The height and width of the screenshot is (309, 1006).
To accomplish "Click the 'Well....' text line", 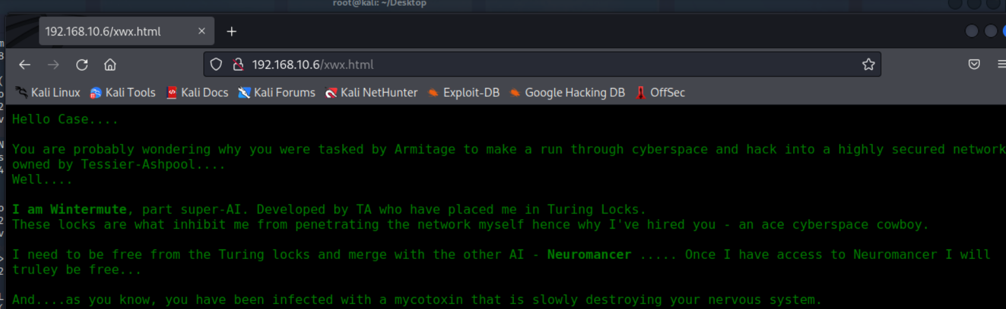I will click(42, 179).
